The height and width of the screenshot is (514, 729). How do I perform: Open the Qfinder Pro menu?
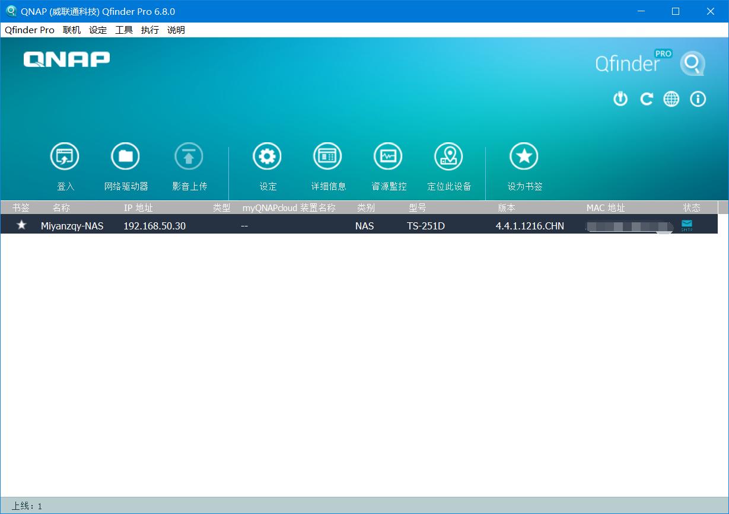tap(29, 30)
